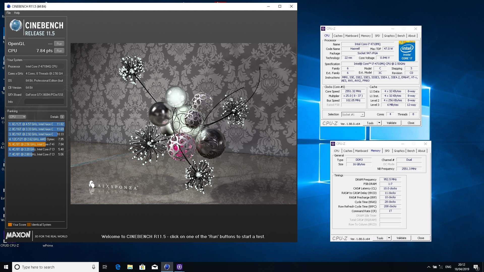
Task: Open Socket #1 selection dropdown in CPU-Z
Action: tap(353, 115)
